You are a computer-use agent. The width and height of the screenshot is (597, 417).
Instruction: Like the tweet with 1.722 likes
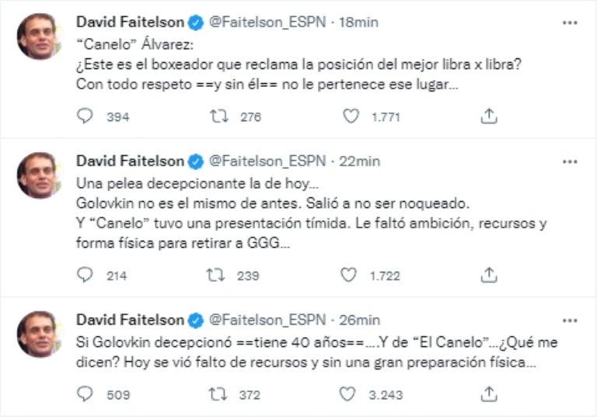point(351,275)
